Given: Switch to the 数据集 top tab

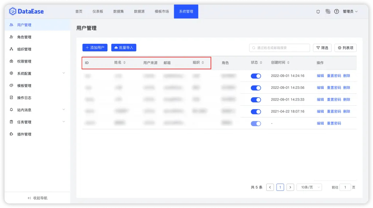Looking at the screenshot, I should [118, 11].
